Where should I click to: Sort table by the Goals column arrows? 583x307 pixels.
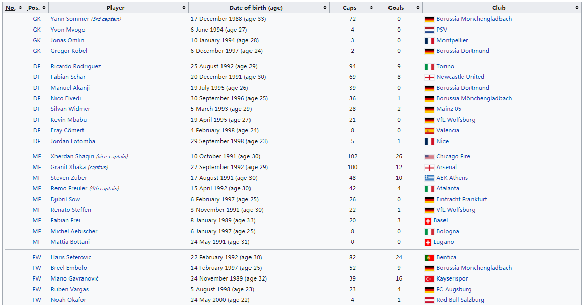418,8
